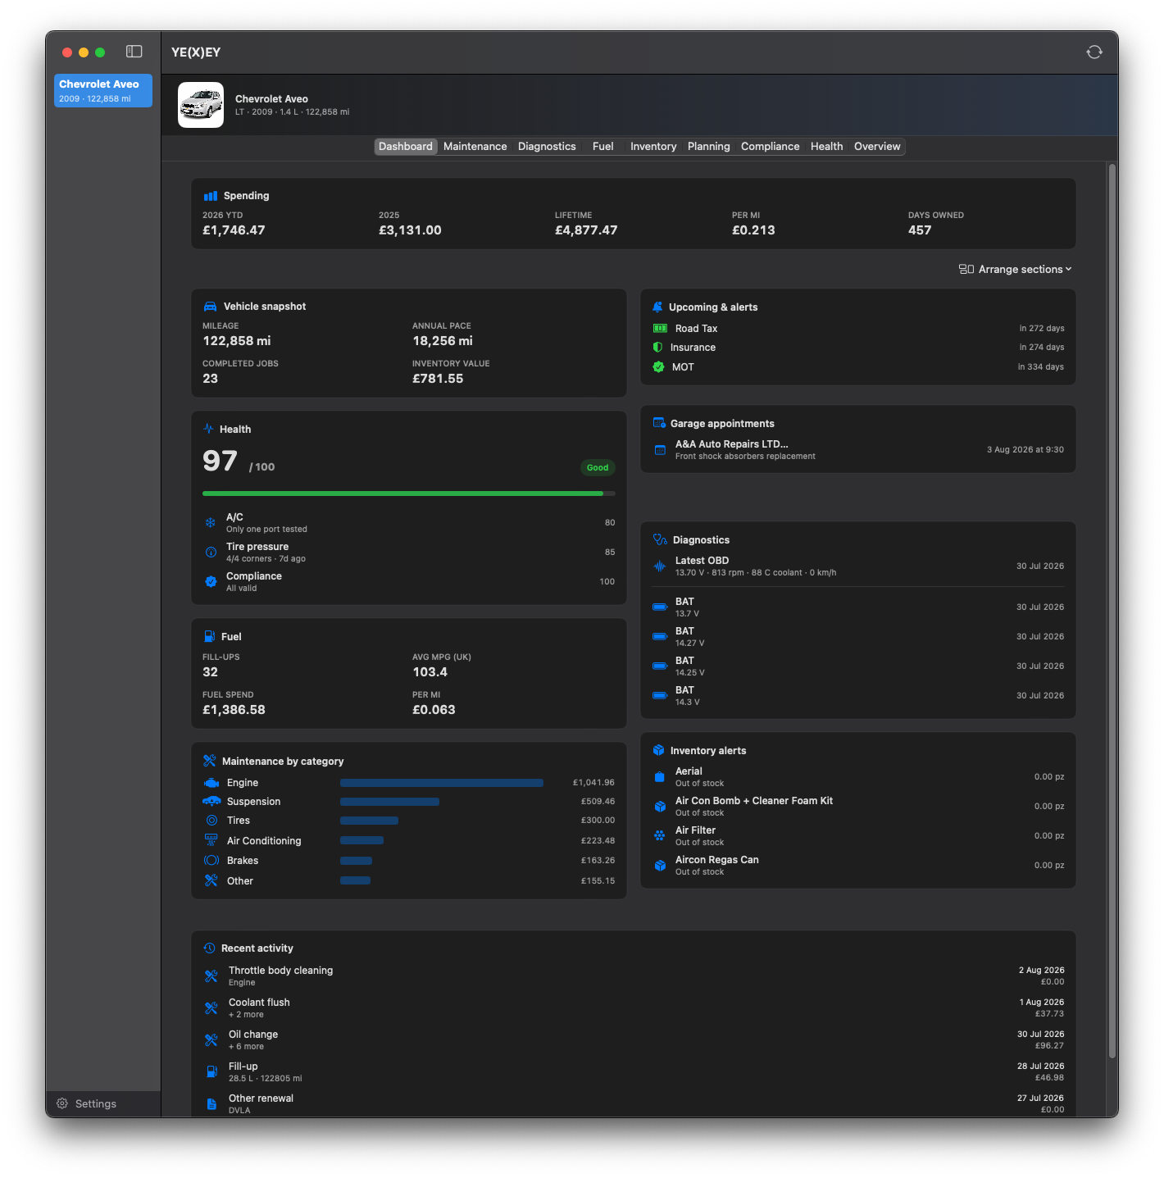Click the Compliance checkmark seal icon
This screenshot has width=1164, height=1178.
point(211,581)
